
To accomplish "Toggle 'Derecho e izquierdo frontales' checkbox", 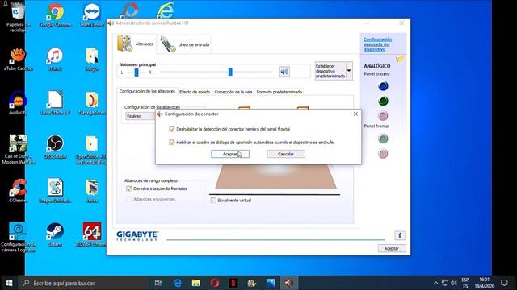I will pos(129,188).
